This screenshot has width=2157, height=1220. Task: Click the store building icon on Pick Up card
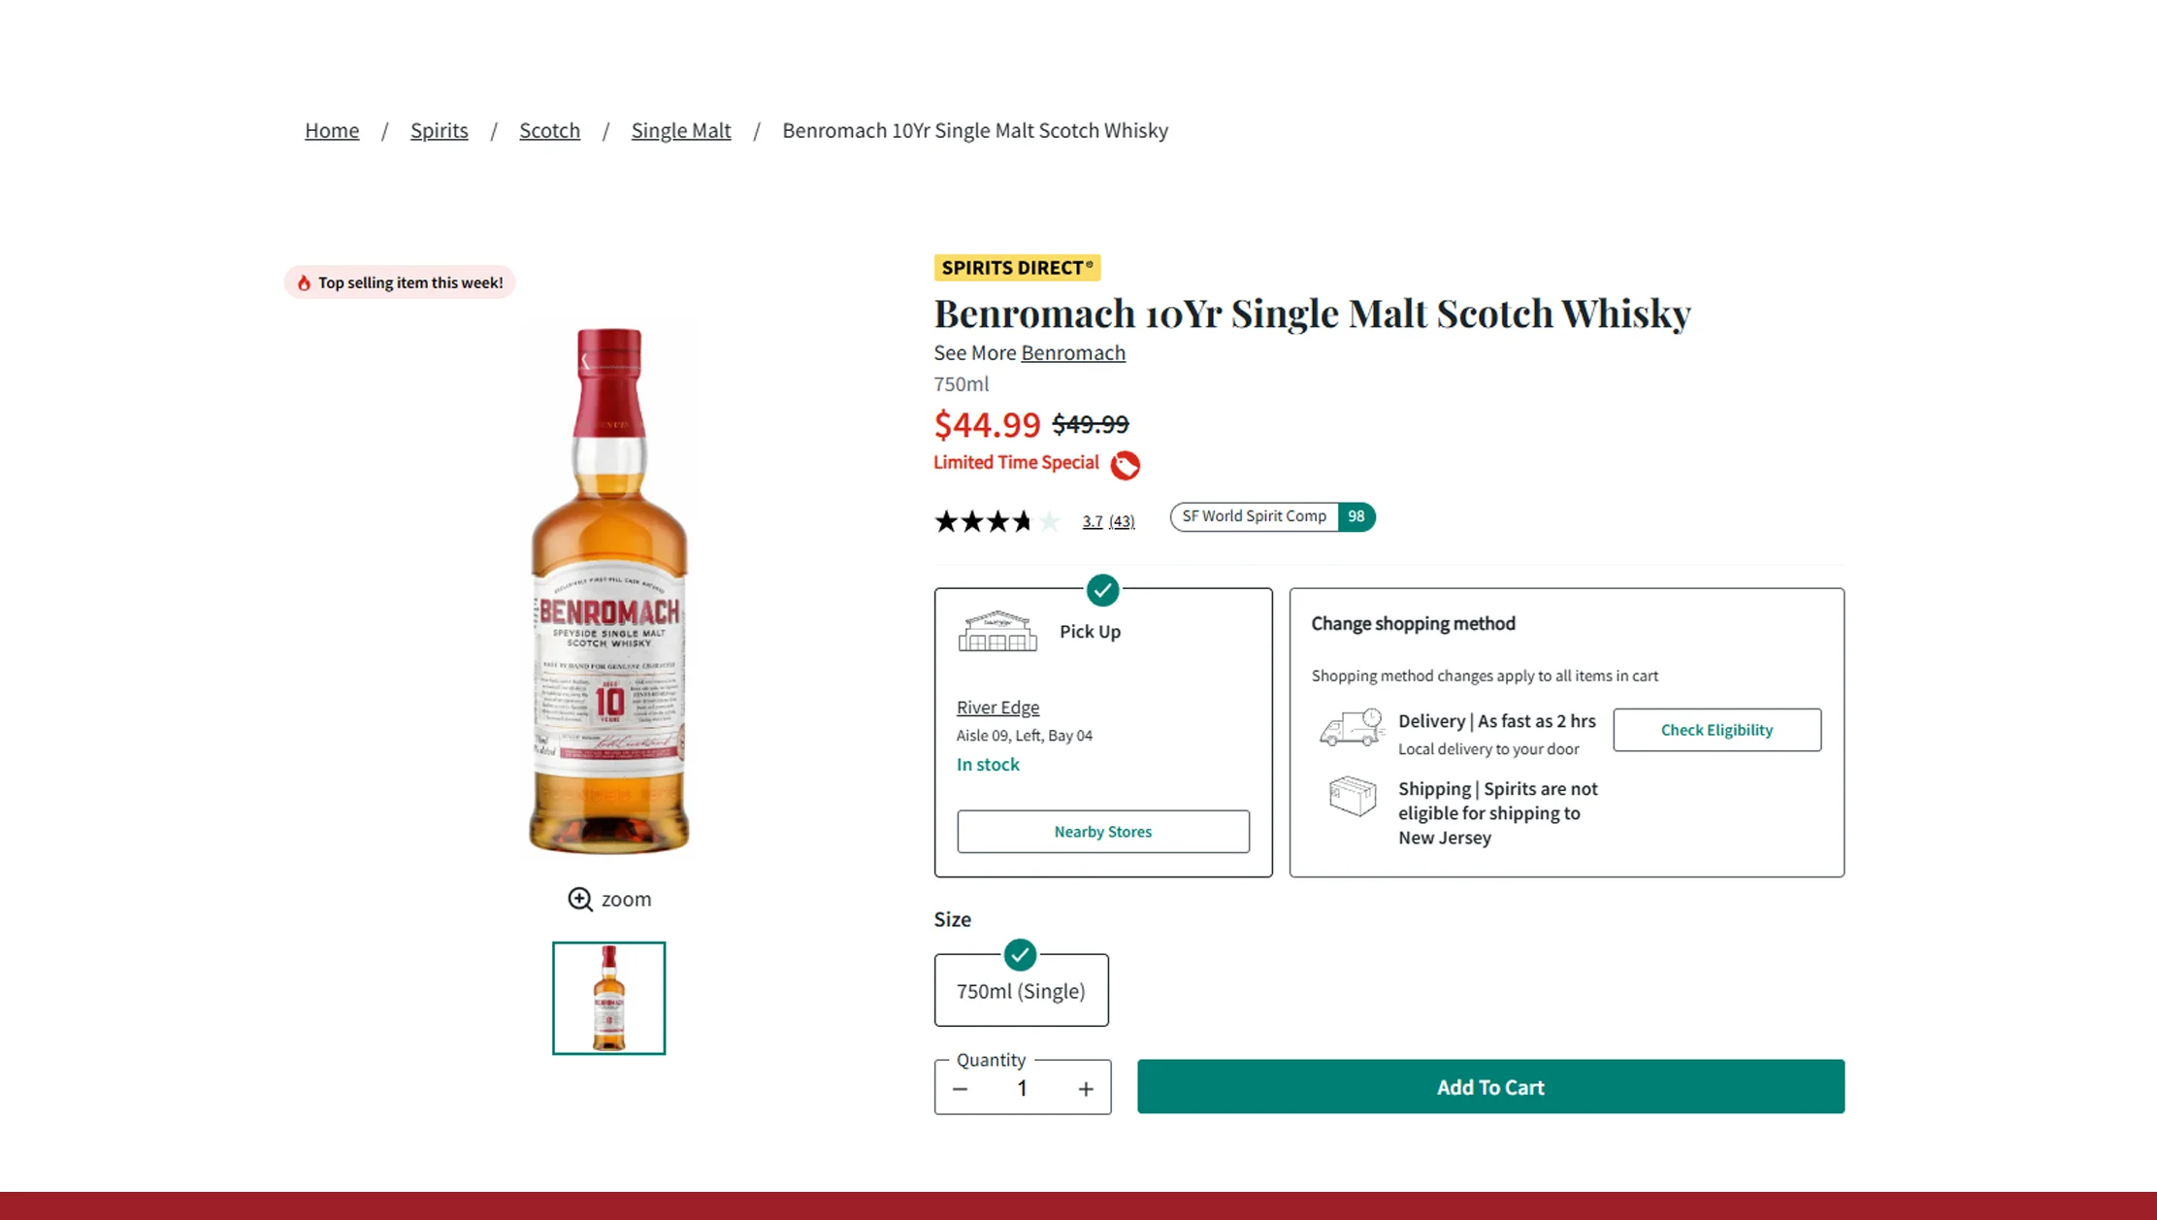pos(997,629)
